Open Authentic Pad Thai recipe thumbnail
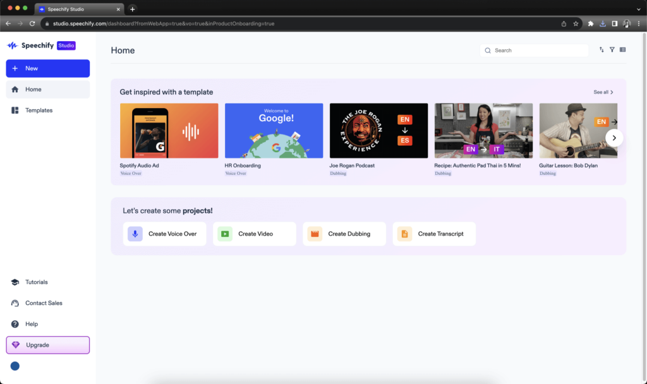 [x=483, y=131]
